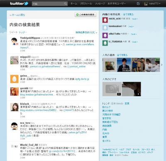Open the compose new tweet icon
Image resolution: width=166 pixels, height=161 pixels.
138,4
